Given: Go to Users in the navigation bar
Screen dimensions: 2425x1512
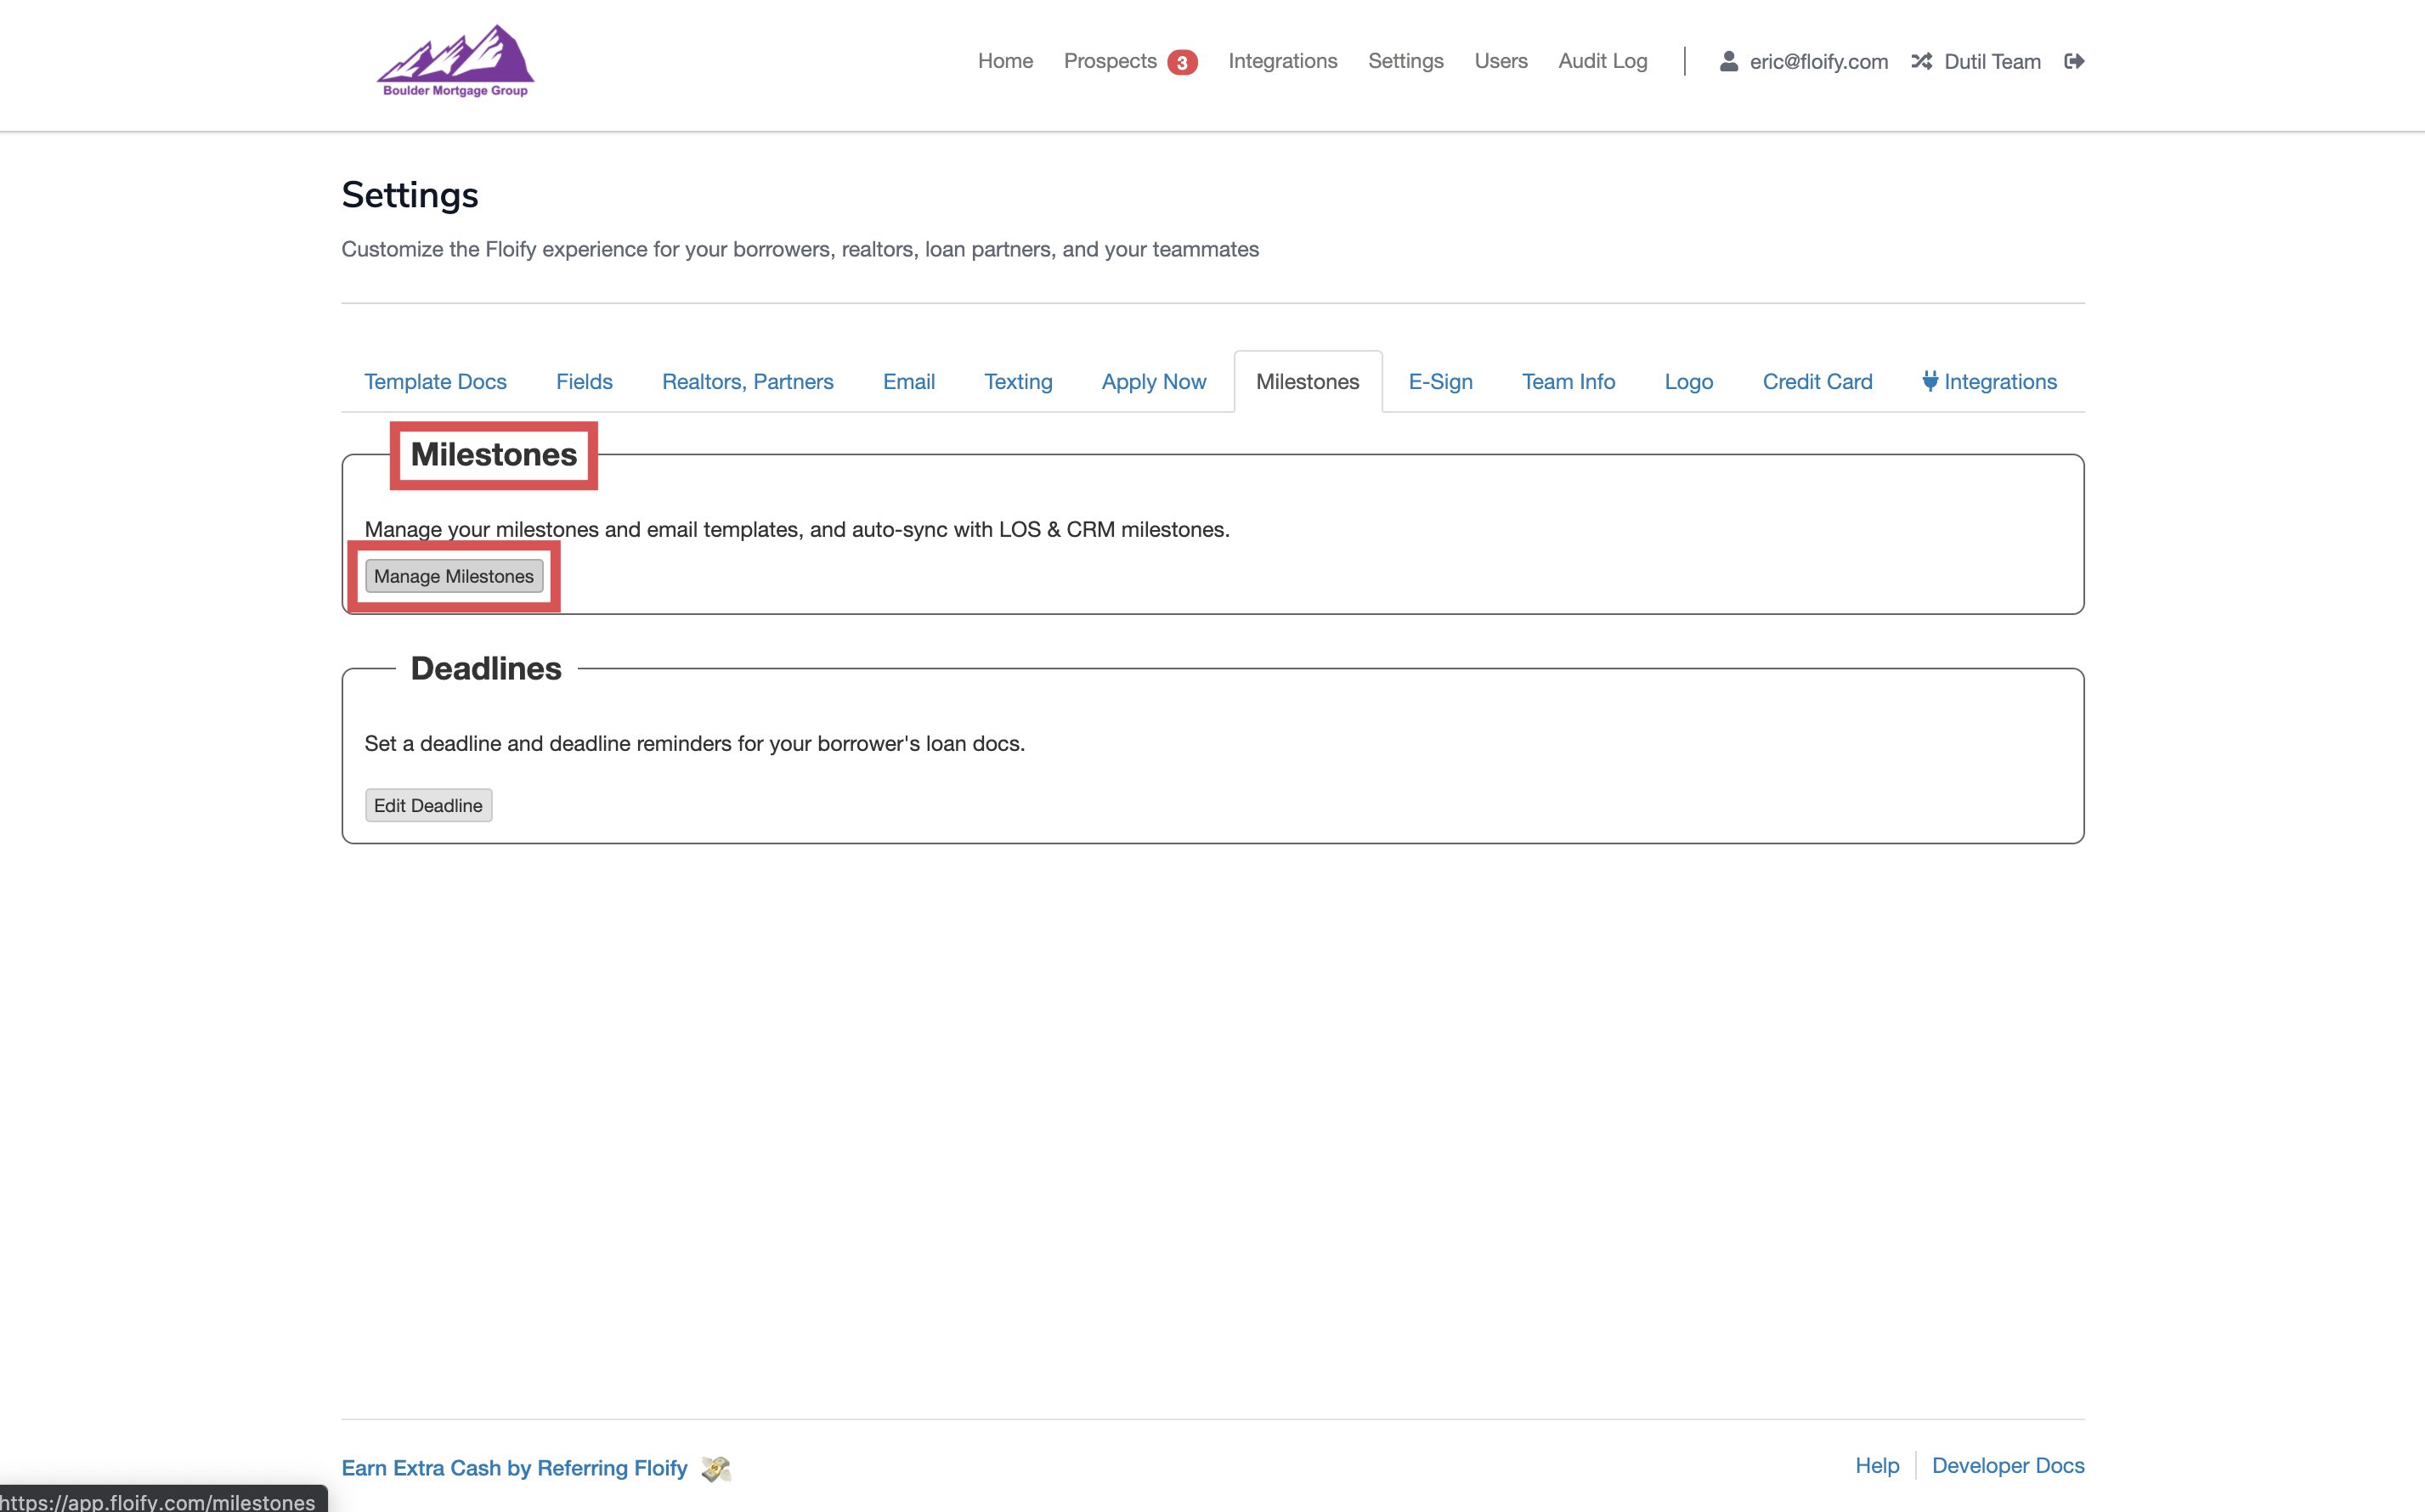Looking at the screenshot, I should click(1500, 61).
